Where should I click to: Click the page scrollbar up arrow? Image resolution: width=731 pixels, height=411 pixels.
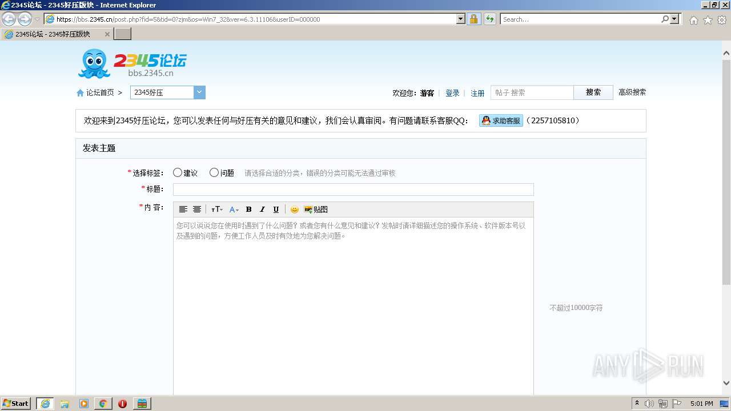(726, 54)
